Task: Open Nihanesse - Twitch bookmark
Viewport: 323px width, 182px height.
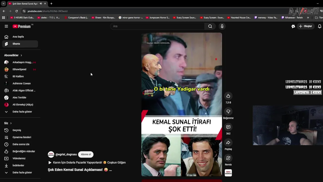Action: [x=292, y=18]
